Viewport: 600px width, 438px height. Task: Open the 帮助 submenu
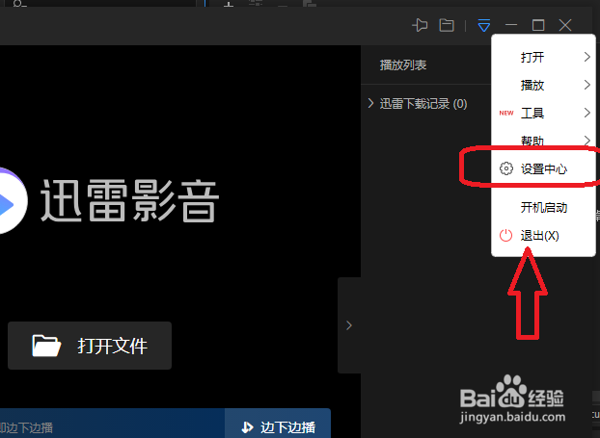[x=543, y=141]
